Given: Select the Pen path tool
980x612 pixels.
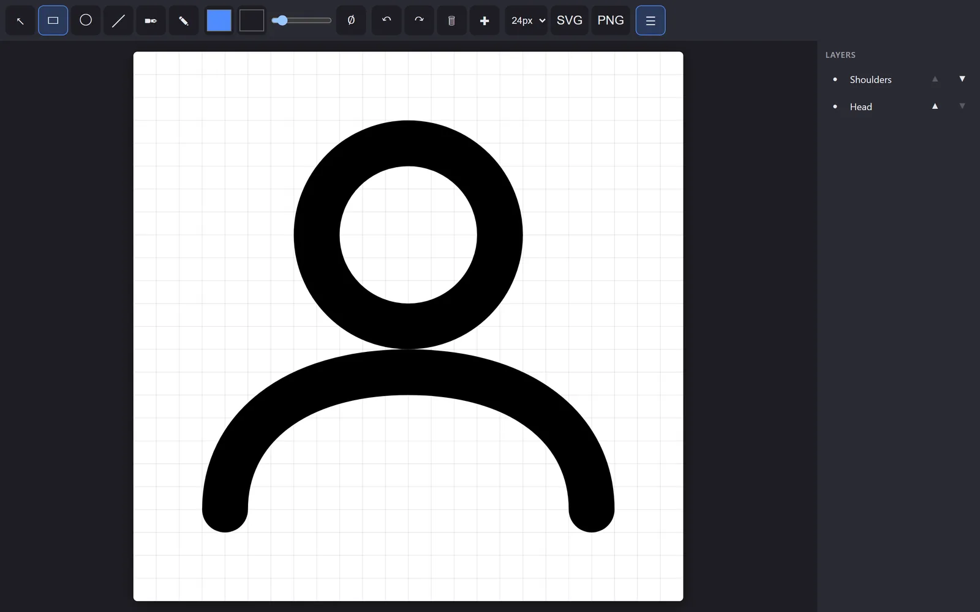Looking at the screenshot, I should click(151, 21).
